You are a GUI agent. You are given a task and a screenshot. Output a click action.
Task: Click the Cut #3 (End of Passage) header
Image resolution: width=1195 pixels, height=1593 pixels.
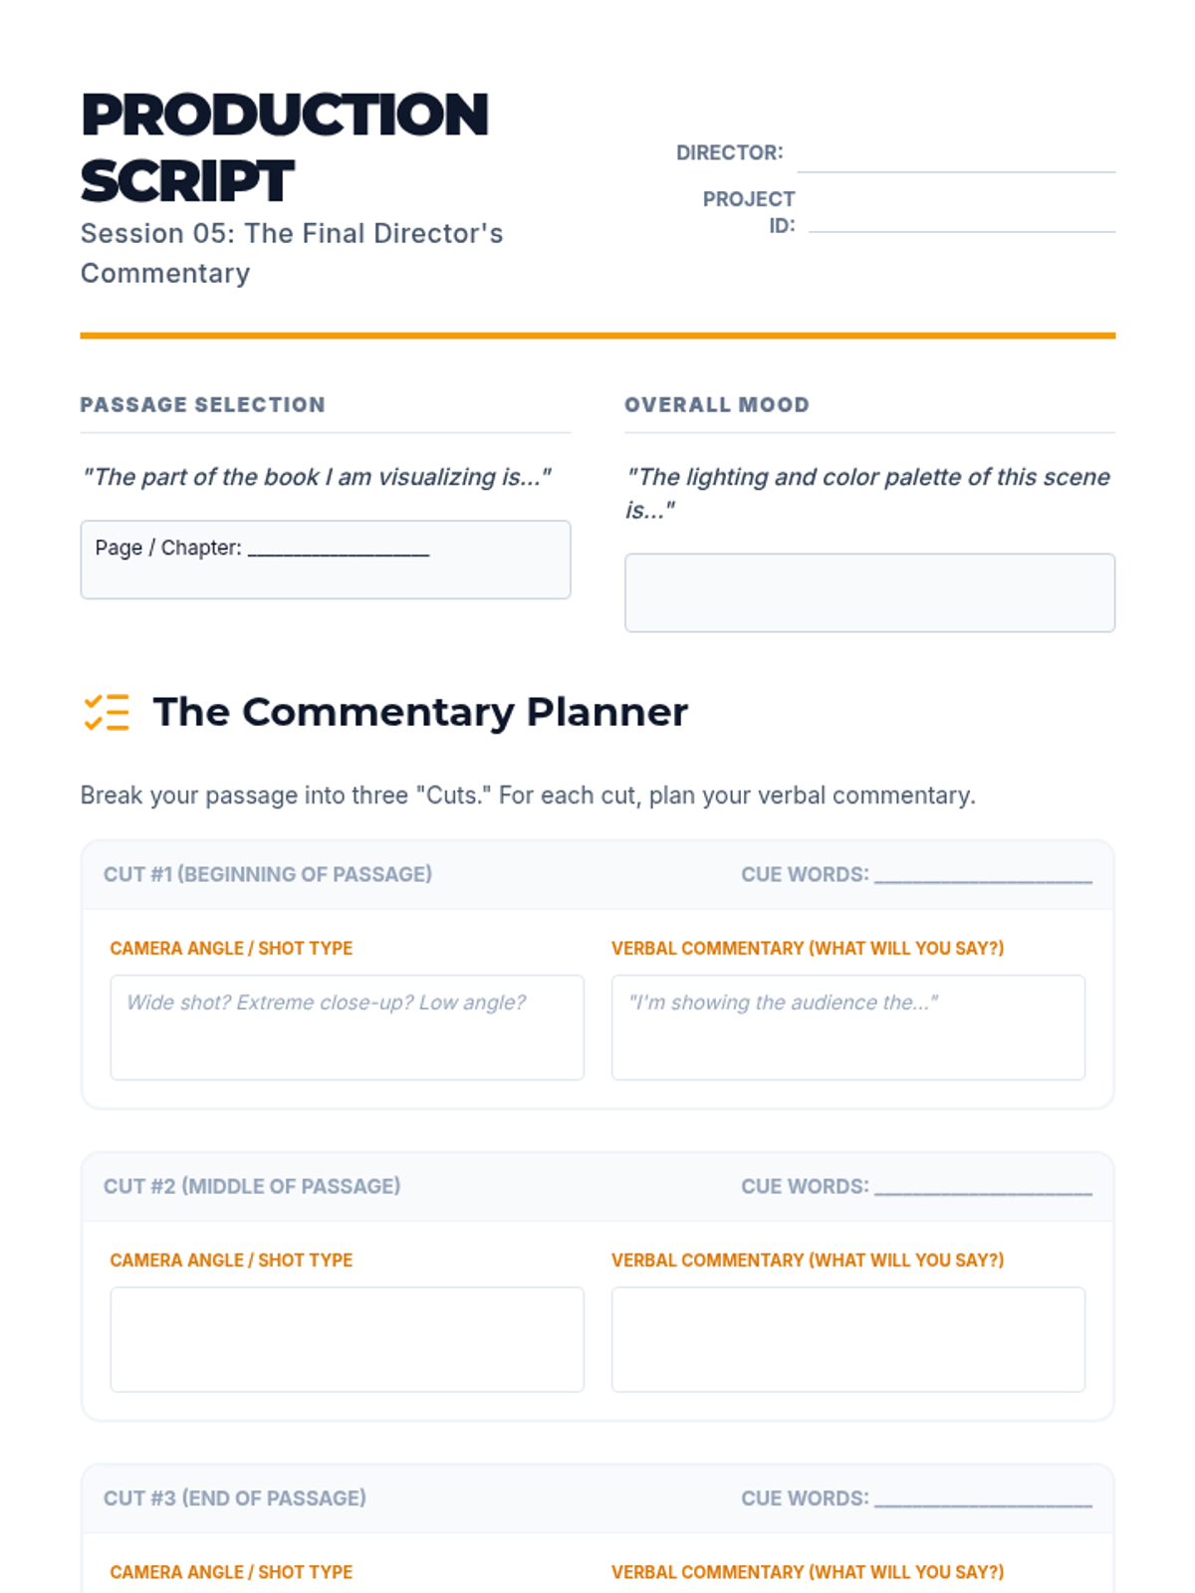(235, 1498)
